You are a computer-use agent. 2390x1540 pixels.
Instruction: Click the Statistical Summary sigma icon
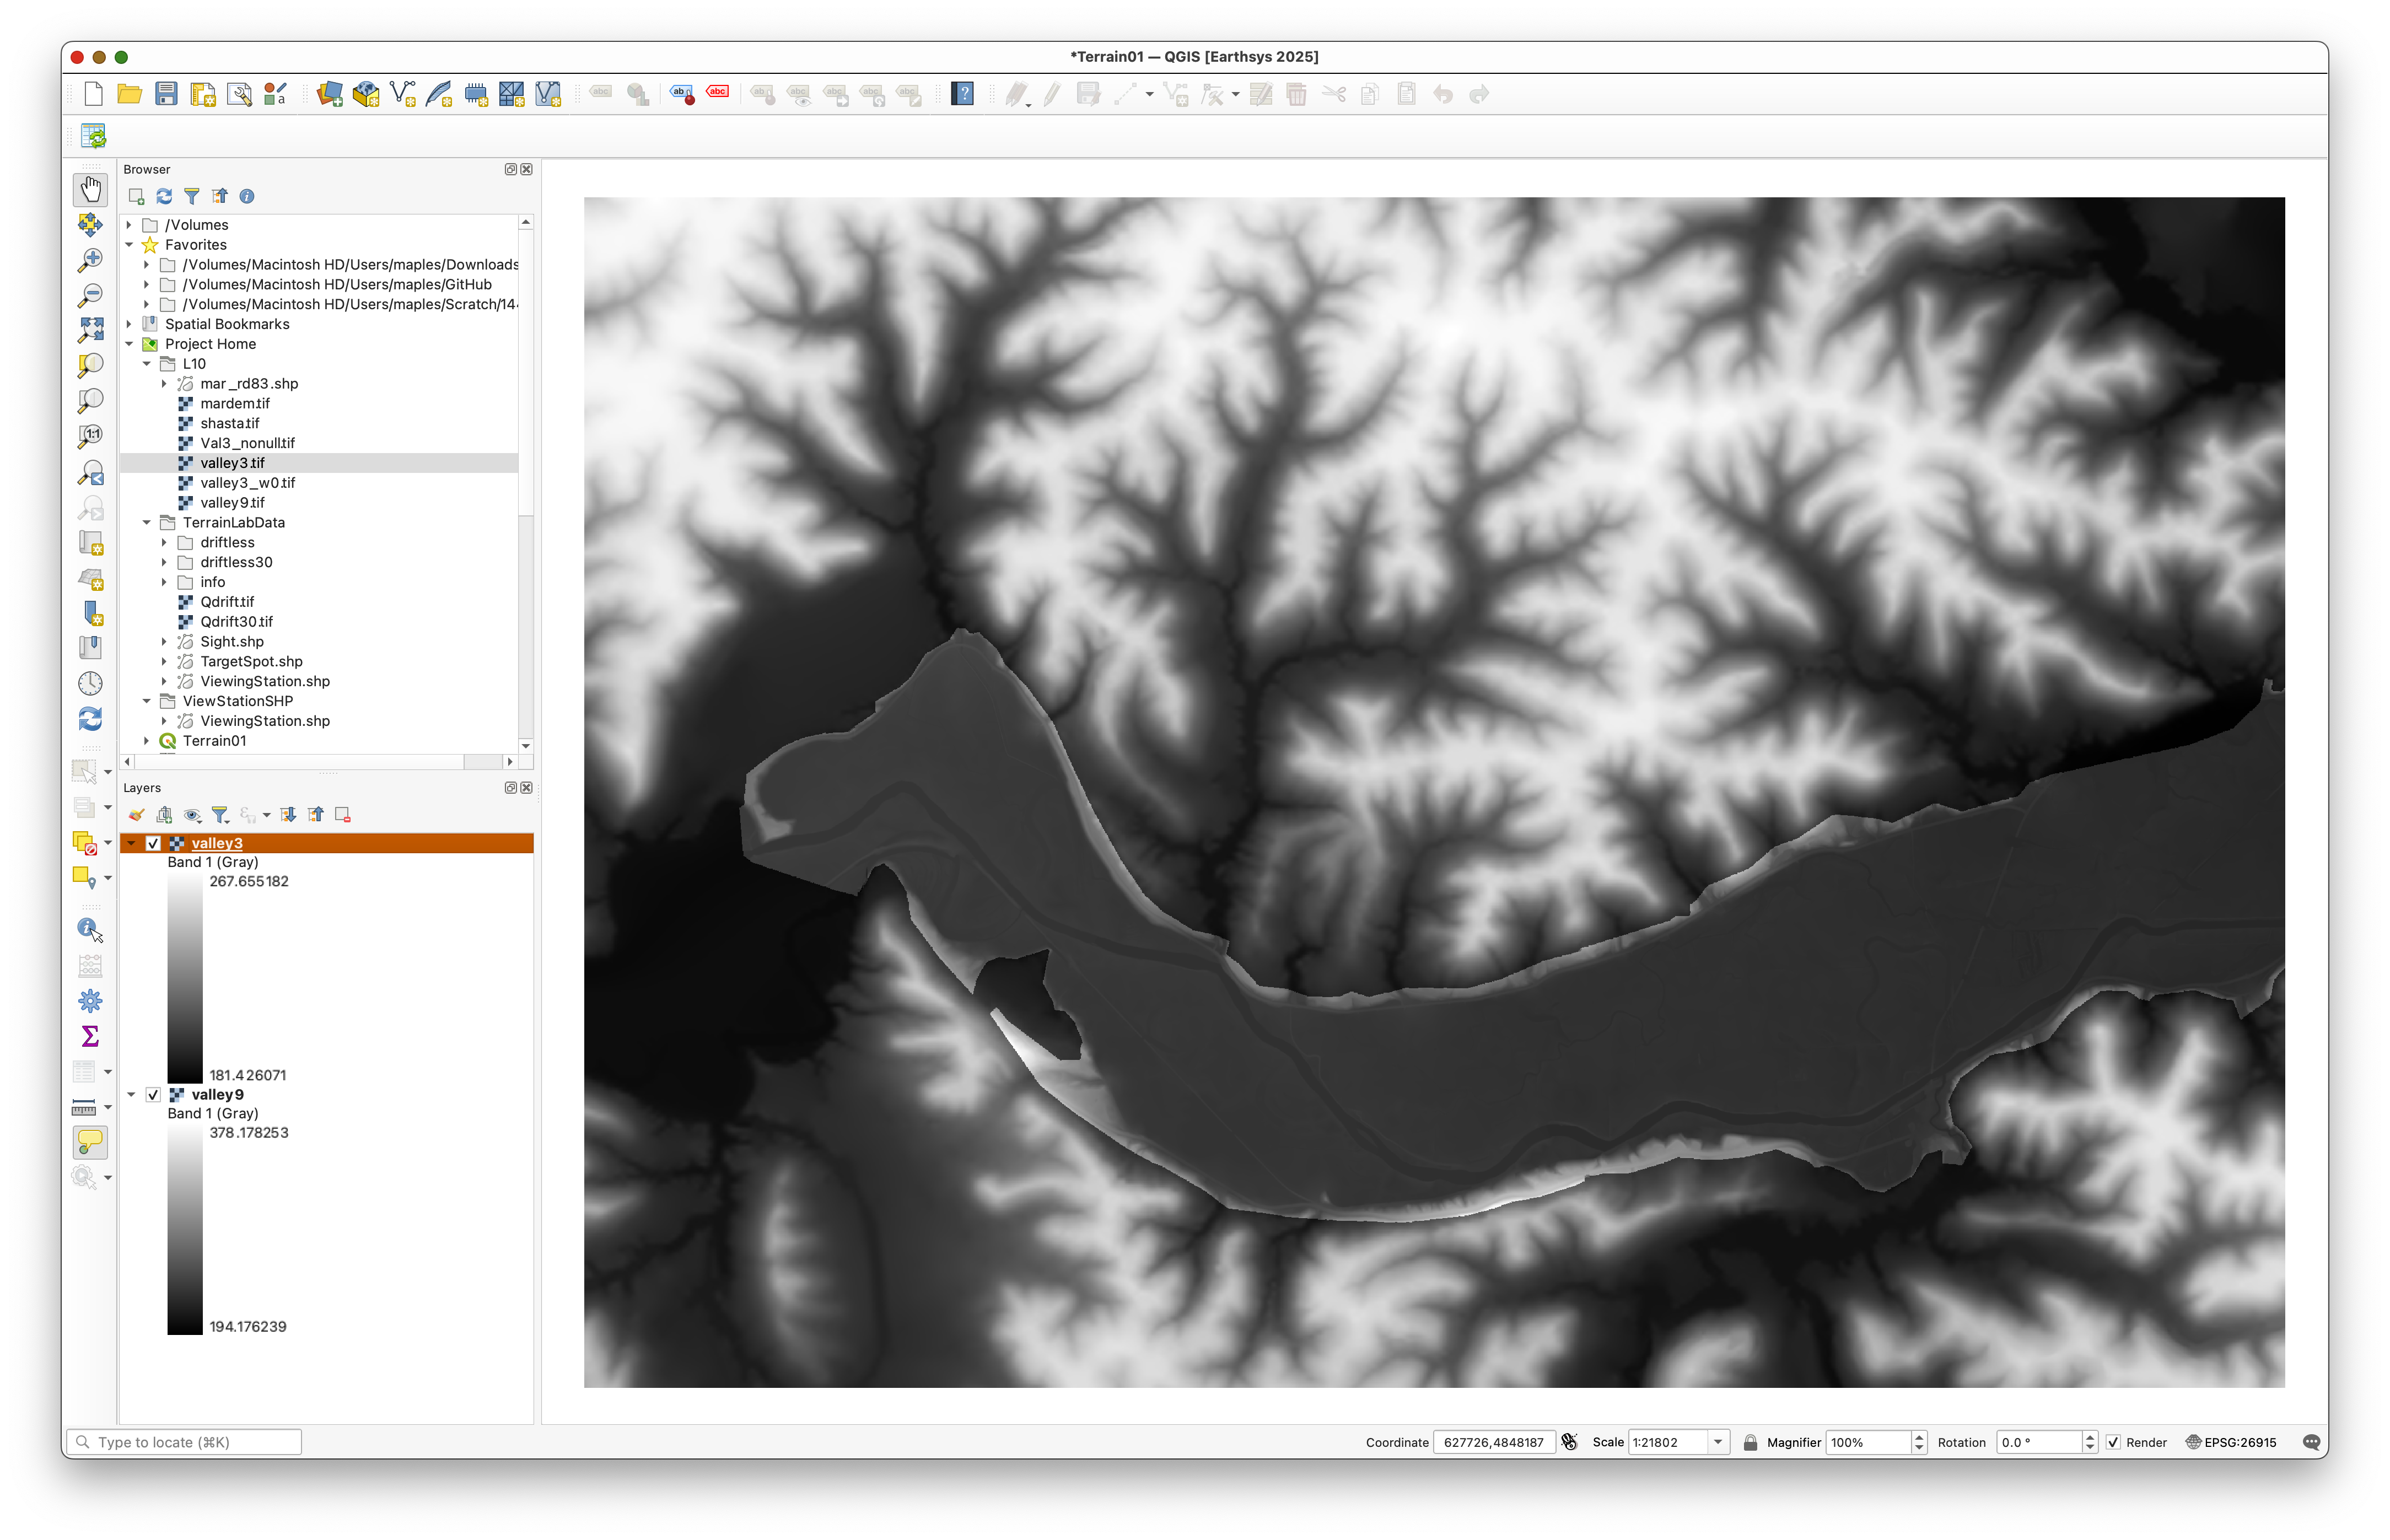click(x=90, y=1036)
